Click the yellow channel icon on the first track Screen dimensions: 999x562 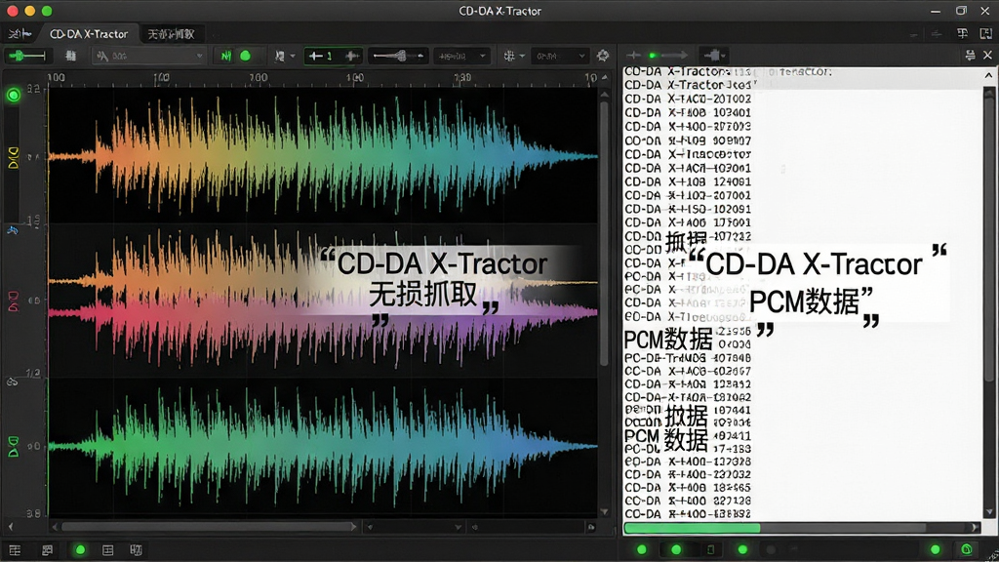(x=13, y=157)
